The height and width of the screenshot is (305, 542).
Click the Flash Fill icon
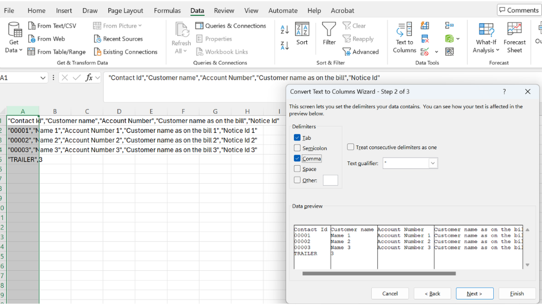(425, 25)
